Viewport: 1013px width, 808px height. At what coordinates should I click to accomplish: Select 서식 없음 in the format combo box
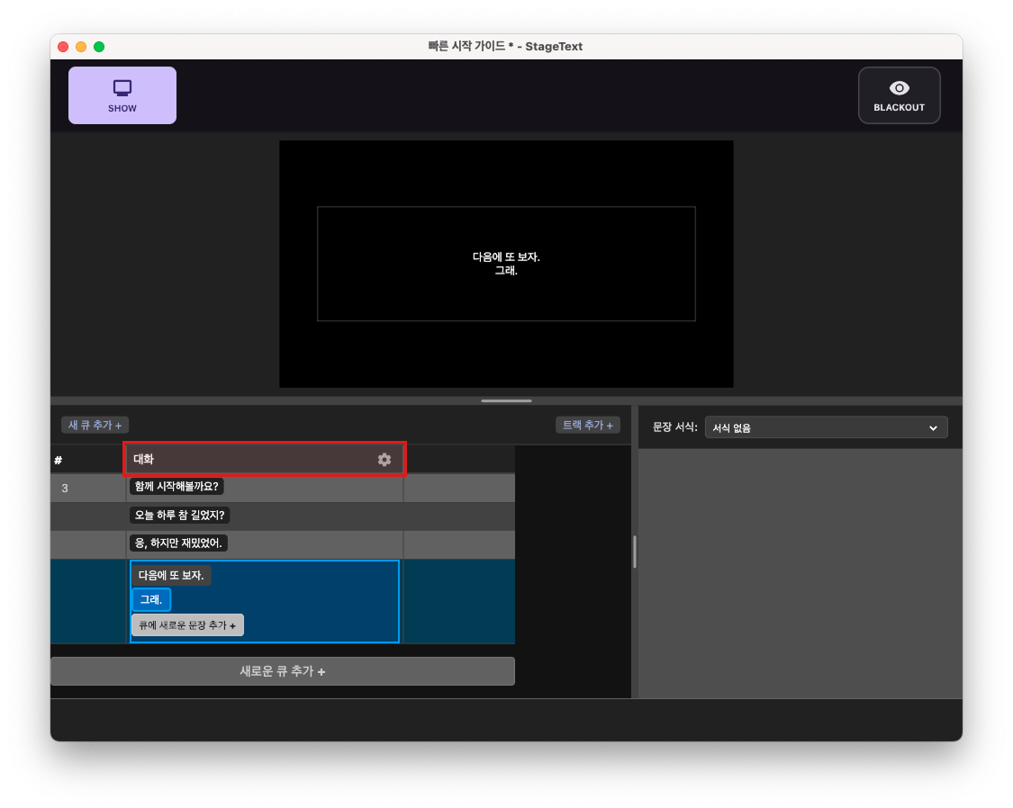tap(825, 427)
